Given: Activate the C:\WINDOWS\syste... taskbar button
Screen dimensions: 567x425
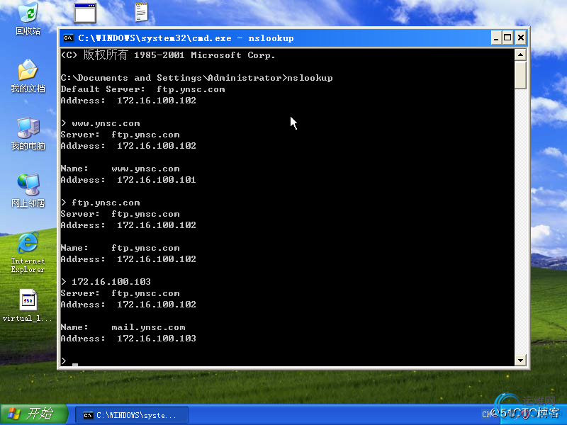Looking at the screenshot, I should click(132, 415).
